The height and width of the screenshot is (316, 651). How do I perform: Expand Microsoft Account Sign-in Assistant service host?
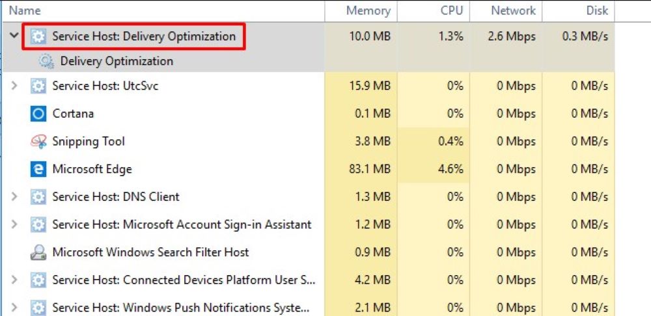14,225
